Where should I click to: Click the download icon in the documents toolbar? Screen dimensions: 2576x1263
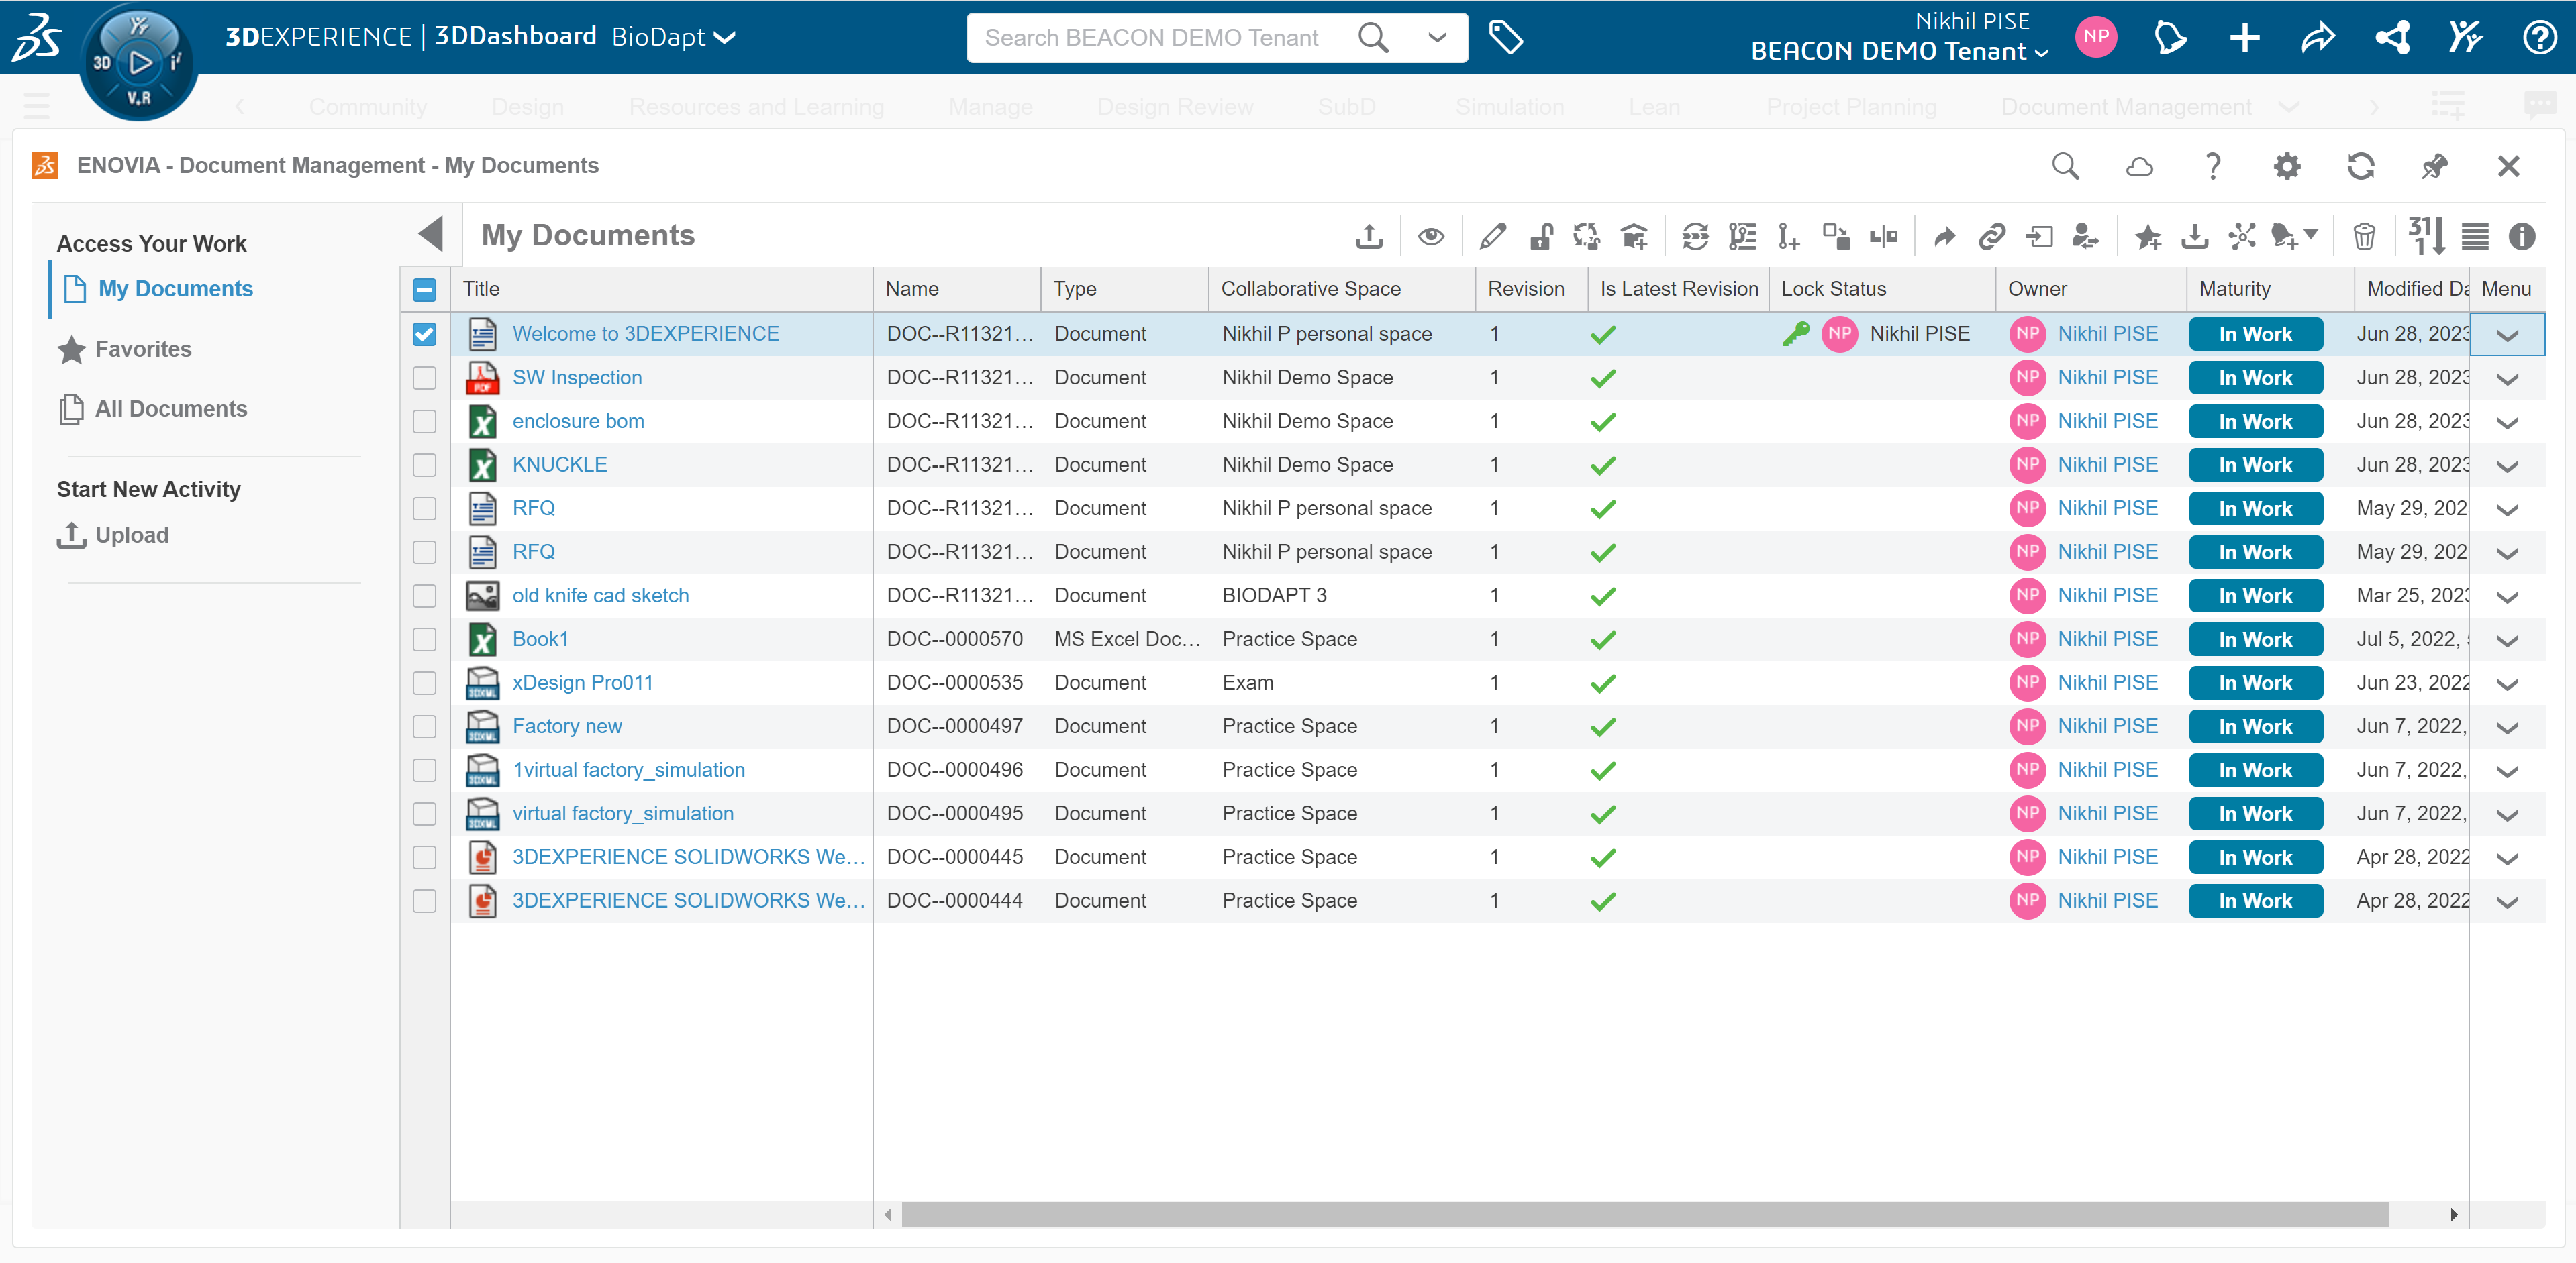click(2195, 237)
